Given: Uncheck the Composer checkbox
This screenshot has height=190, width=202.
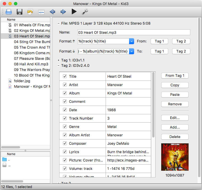Looking at the screenshot, I should (x=65, y=143).
